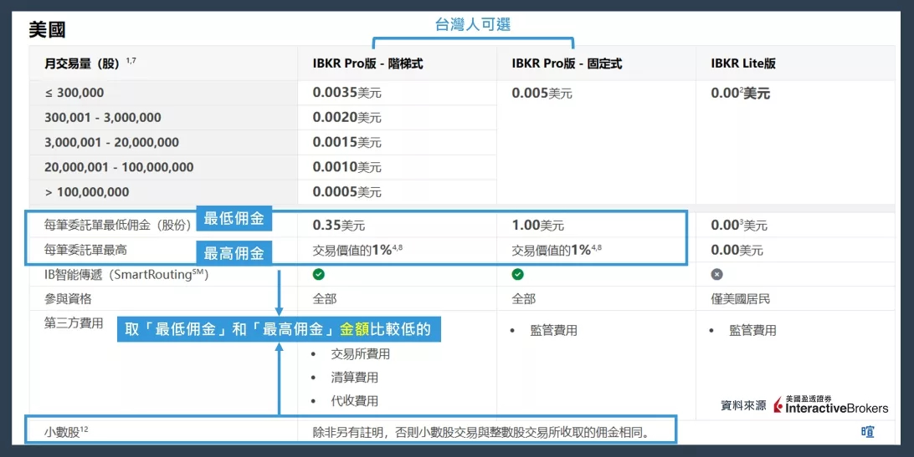Click the IBKR Pro版 - 固定式 column header
Image resolution: width=914 pixels, height=457 pixels.
[x=567, y=64]
